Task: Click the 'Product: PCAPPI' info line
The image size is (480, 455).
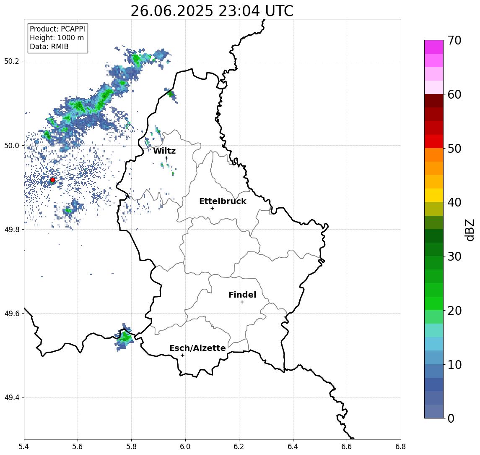Action: (57, 29)
